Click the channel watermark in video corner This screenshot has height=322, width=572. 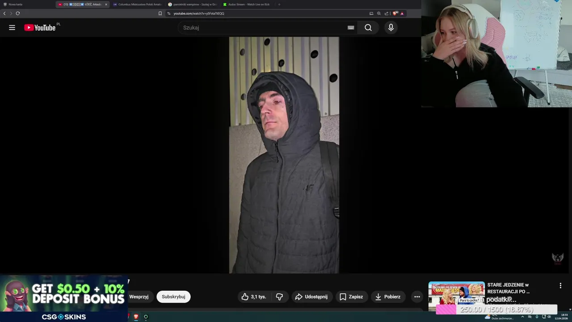[x=557, y=258]
